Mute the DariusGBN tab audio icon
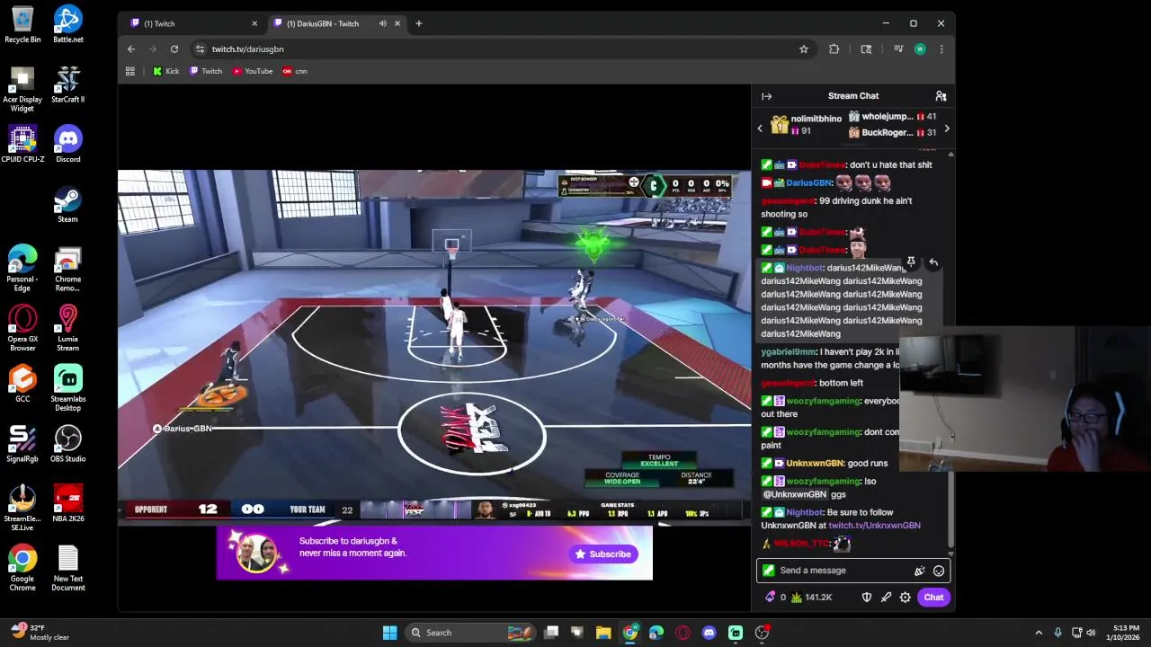 point(383,23)
